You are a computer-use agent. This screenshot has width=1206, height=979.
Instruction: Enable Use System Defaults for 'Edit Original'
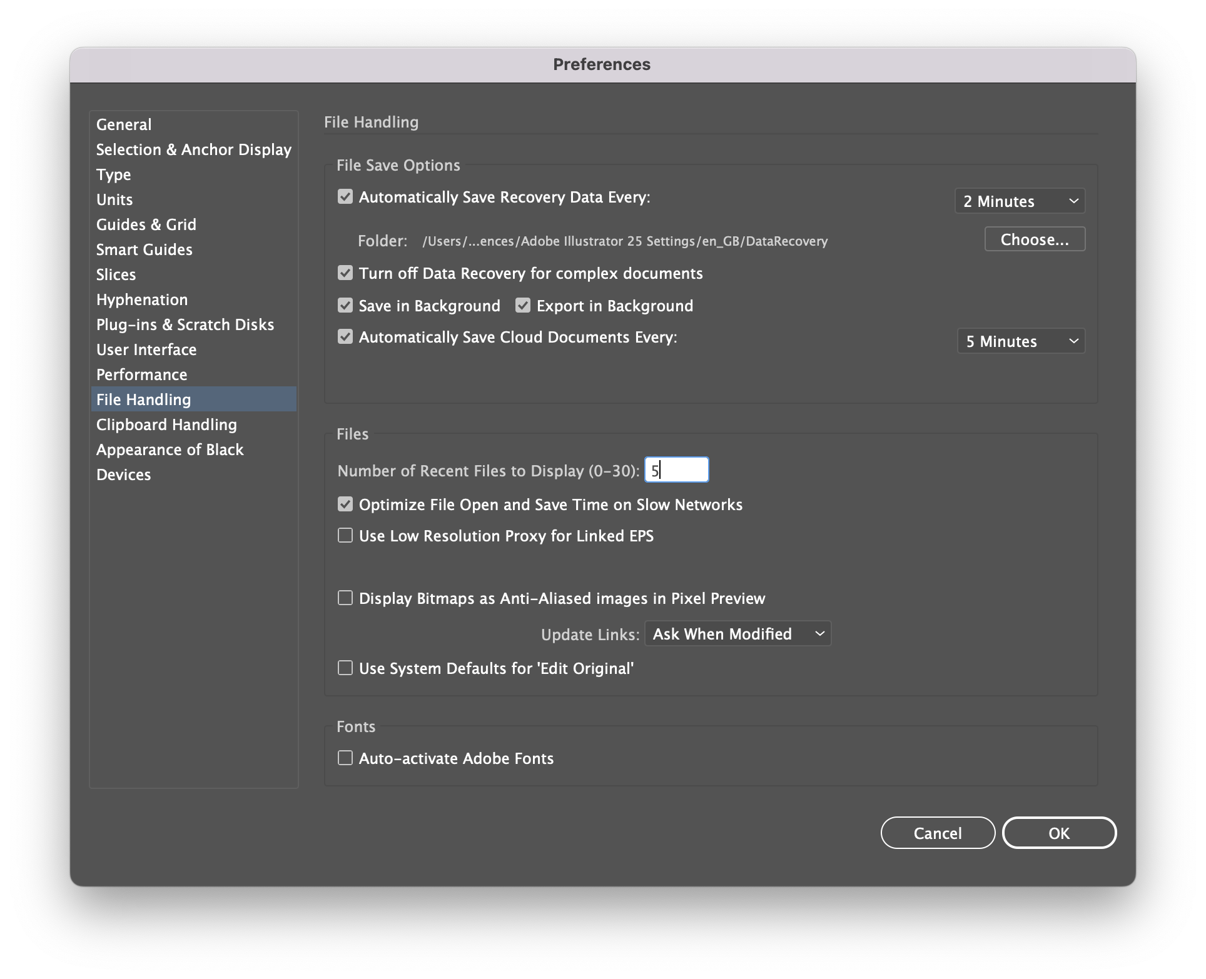345,668
